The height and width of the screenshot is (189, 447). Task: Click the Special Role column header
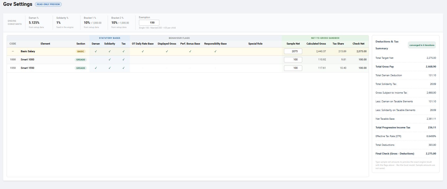(x=255, y=44)
